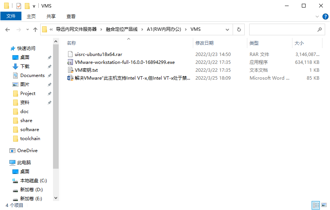Image resolution: width=330 pixels, height=210 pixels.
Task: Switch to the 共享 ribbon tab
Action: [51, 17]
